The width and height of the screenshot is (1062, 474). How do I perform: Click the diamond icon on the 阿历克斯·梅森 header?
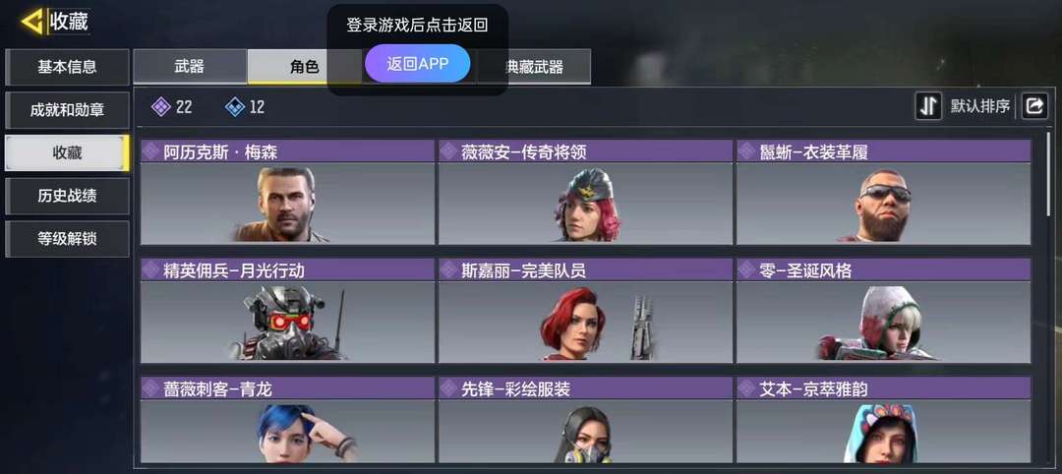click(151, 151)
